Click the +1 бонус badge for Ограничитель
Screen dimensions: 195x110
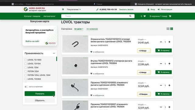click(144, 51)
